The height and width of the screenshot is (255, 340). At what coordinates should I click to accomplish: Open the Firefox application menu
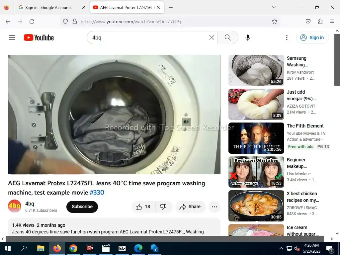click(332, 21)
